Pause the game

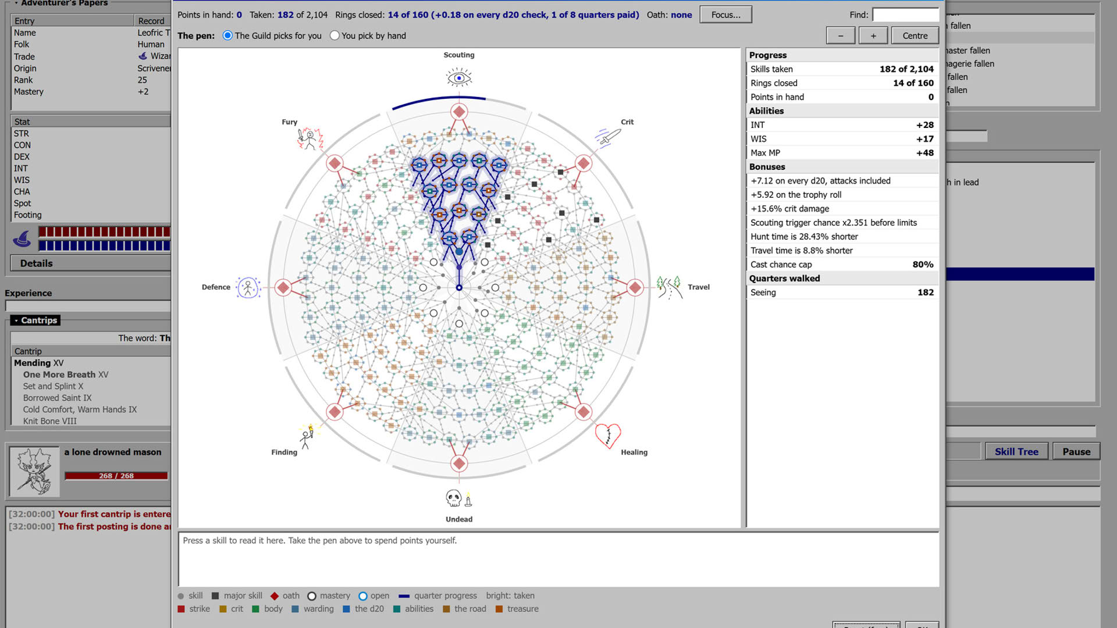[1076, 452]
